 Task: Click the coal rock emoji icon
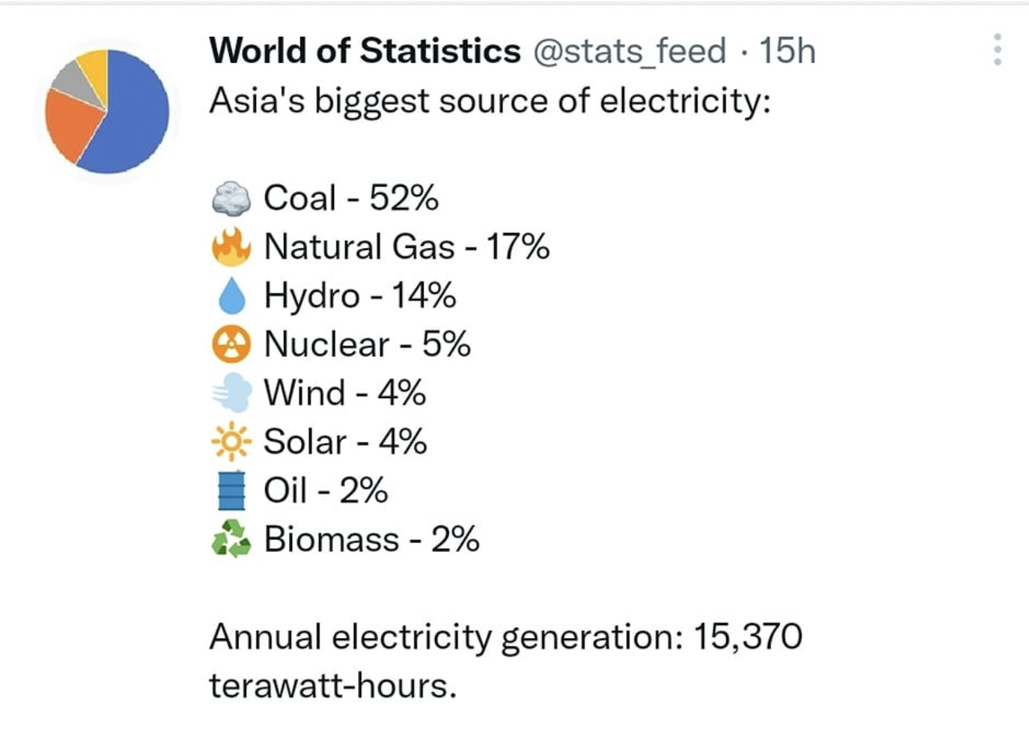[231, 198]
